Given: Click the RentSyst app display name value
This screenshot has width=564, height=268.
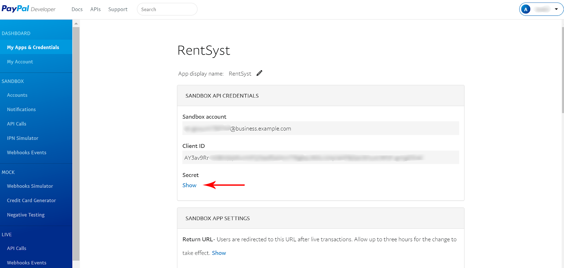Looking at the screenshot, I should (x=240, y=74).
